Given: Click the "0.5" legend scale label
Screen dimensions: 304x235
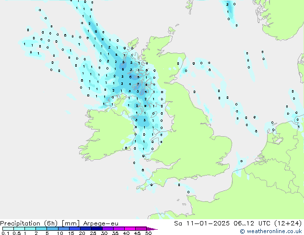Looking at the screenshot, I should click(17, 233).
